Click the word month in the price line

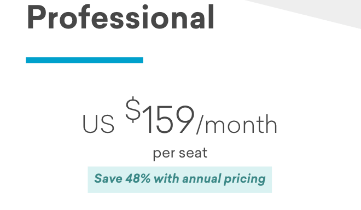pos(241,124)
